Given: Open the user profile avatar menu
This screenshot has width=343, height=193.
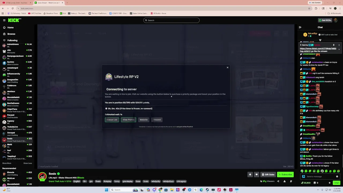Looking at the screenshot, I should pos(336,20).
